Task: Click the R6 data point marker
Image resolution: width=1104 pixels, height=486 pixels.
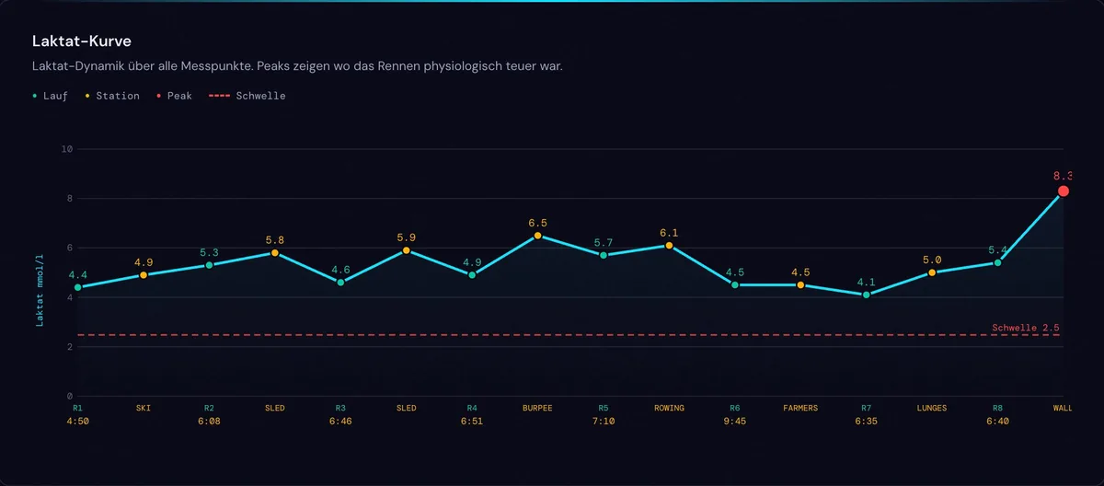Action: point(734,285)
